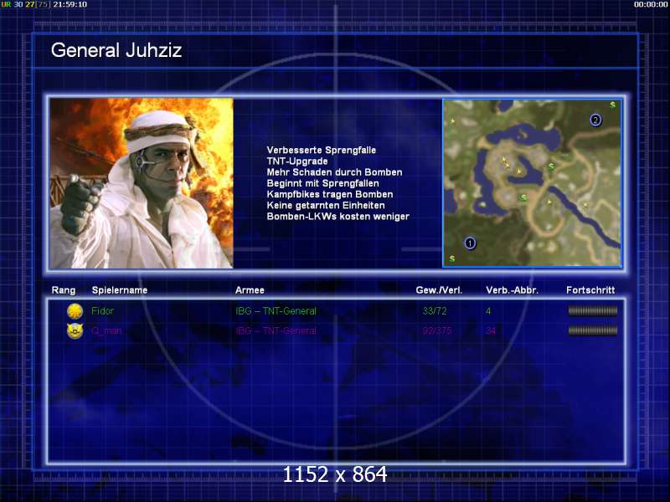Viewport: 670px width, 502px height.
Task: Click the terrain minimap preview
Action: click(532, 183)
